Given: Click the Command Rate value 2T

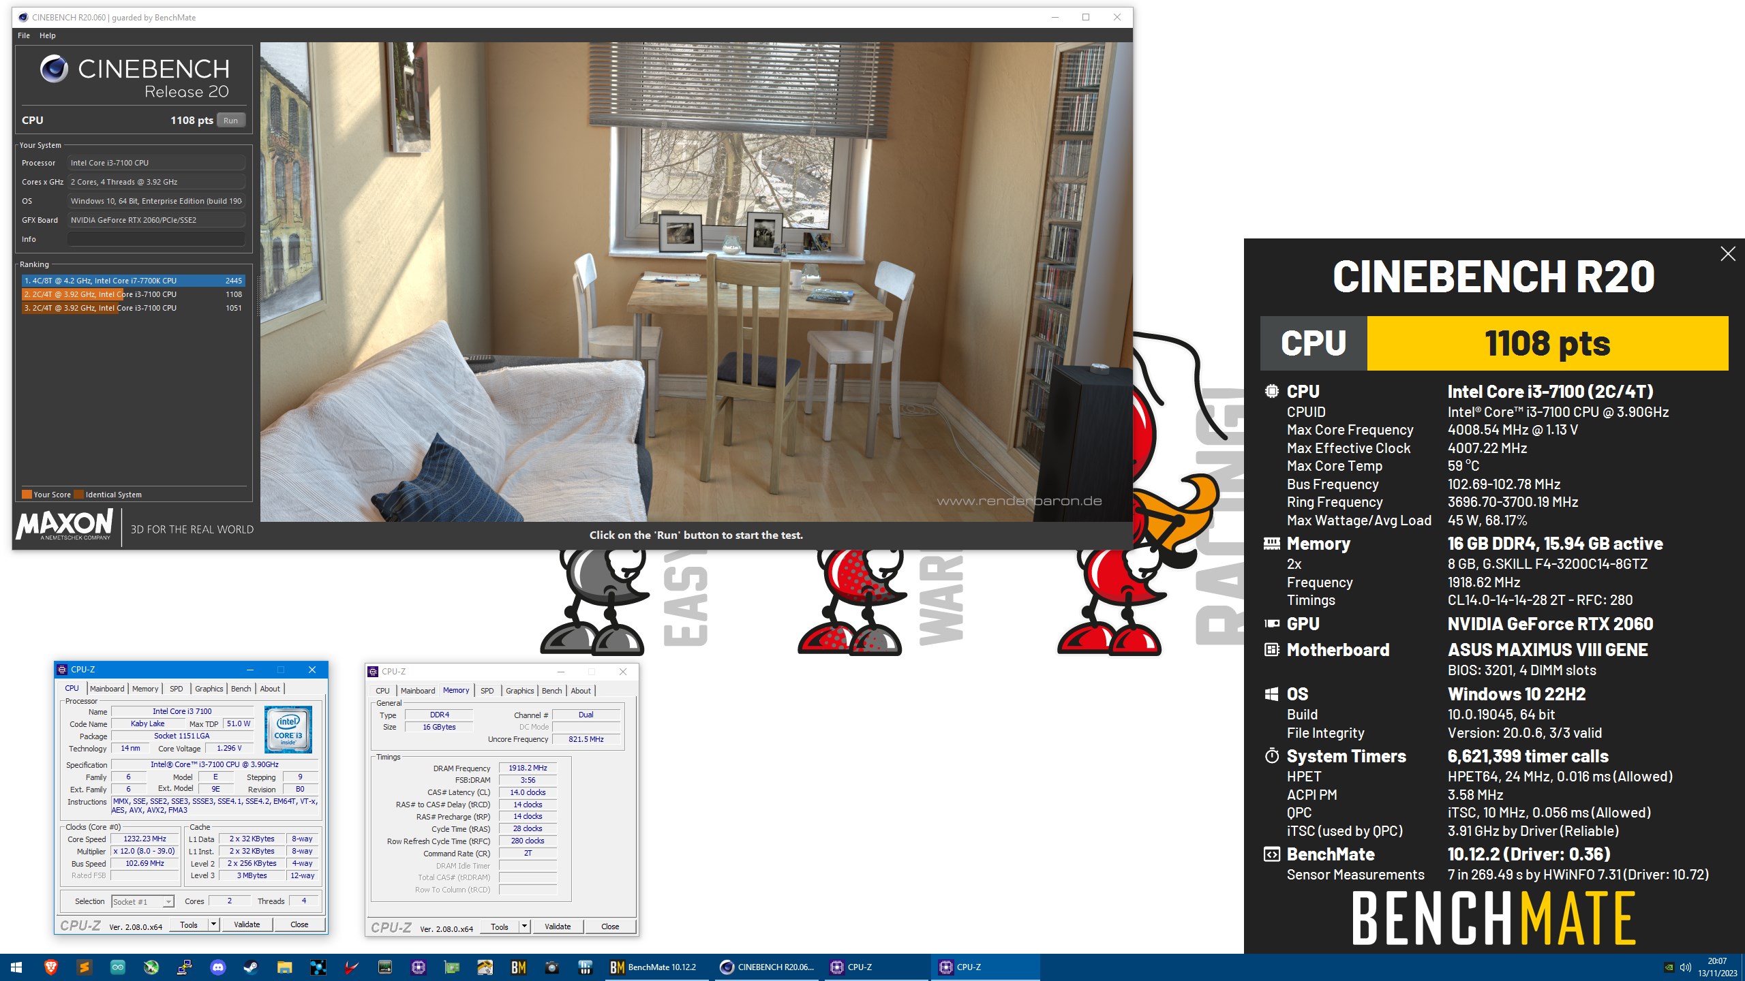Looking at the screenshot, I should [528, 853].
